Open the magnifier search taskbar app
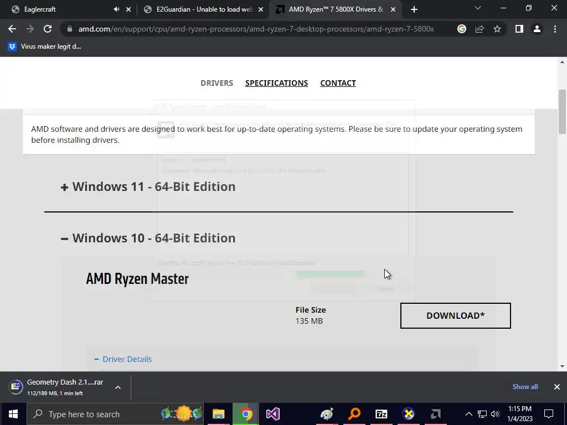This screenshot has width=567, height=425. (x=354, y=414)
